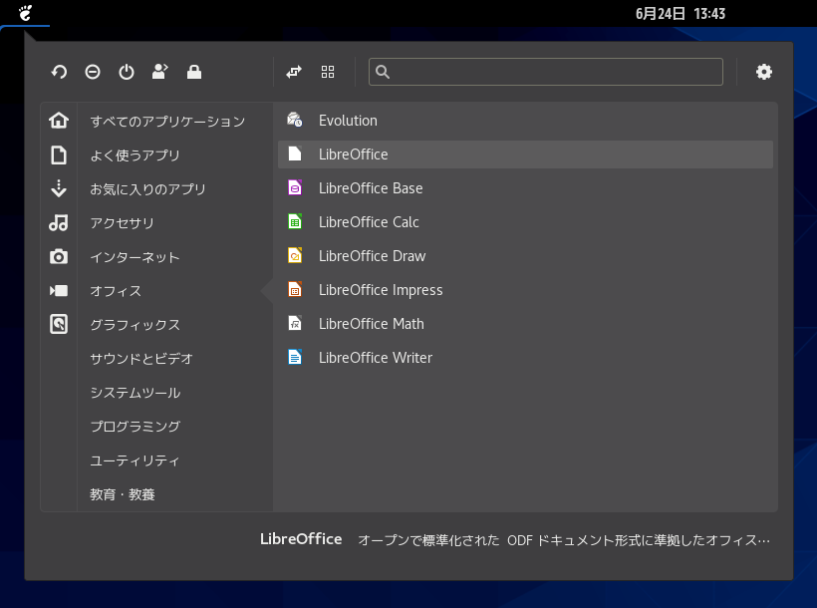Image resolution: width=817 pixels, height=608 pixels.
Task: Click the LibreOffice Impress icon
Action: (295, 289)
